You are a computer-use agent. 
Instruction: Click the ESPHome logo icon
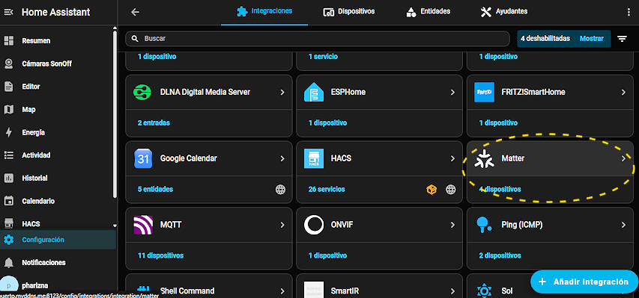click(x=314, y=93)
